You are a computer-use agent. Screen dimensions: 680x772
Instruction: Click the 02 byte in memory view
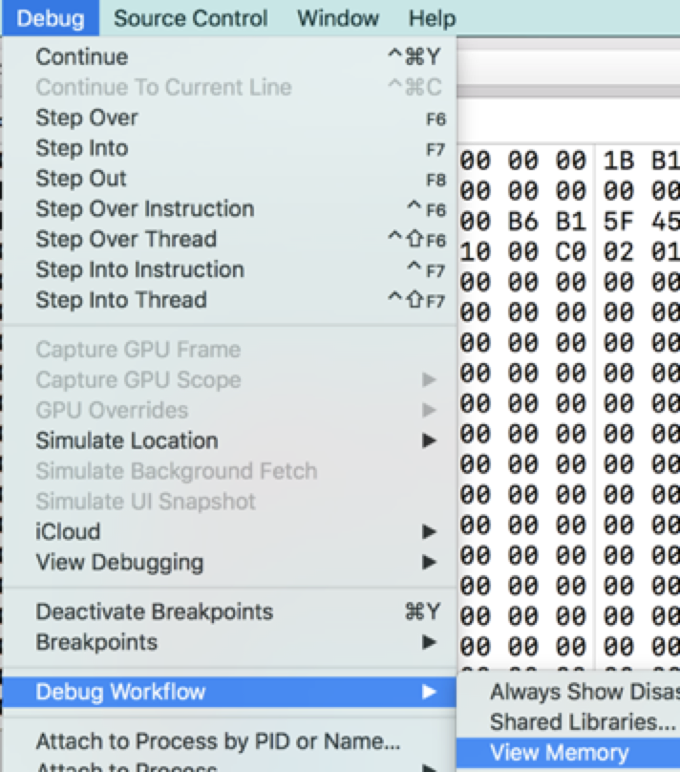(x=619, y=252)
